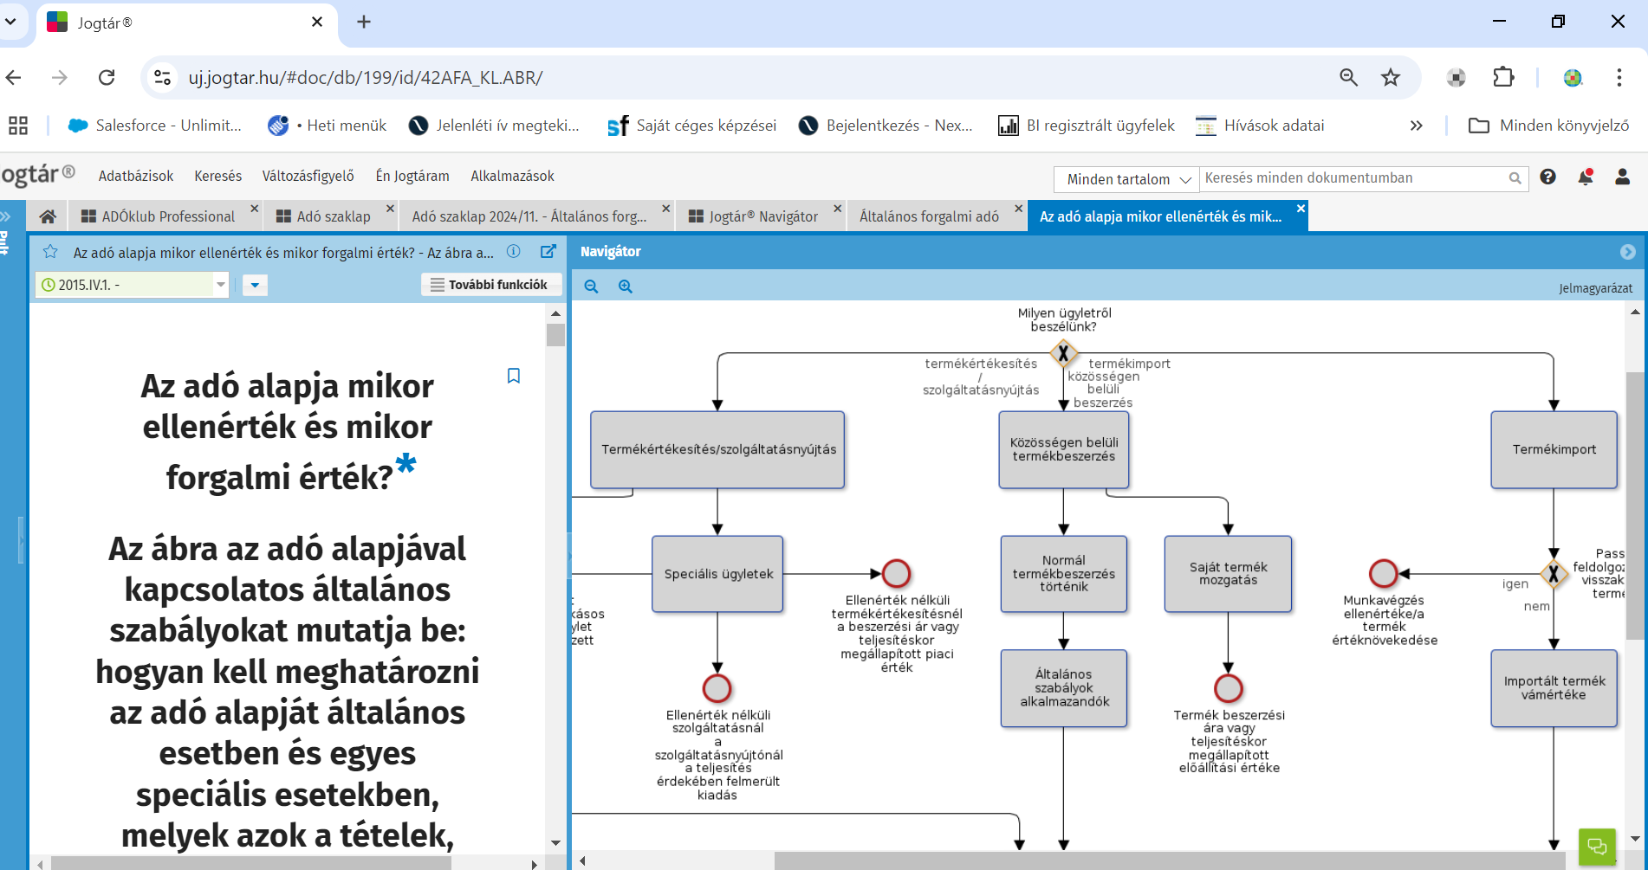Star the document as favorite
The width and height of the screenshot is (1648, 870).
pos(50,252)
